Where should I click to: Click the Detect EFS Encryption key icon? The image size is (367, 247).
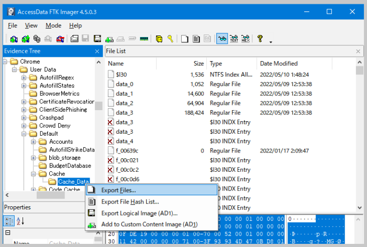[x=170, y=39]
